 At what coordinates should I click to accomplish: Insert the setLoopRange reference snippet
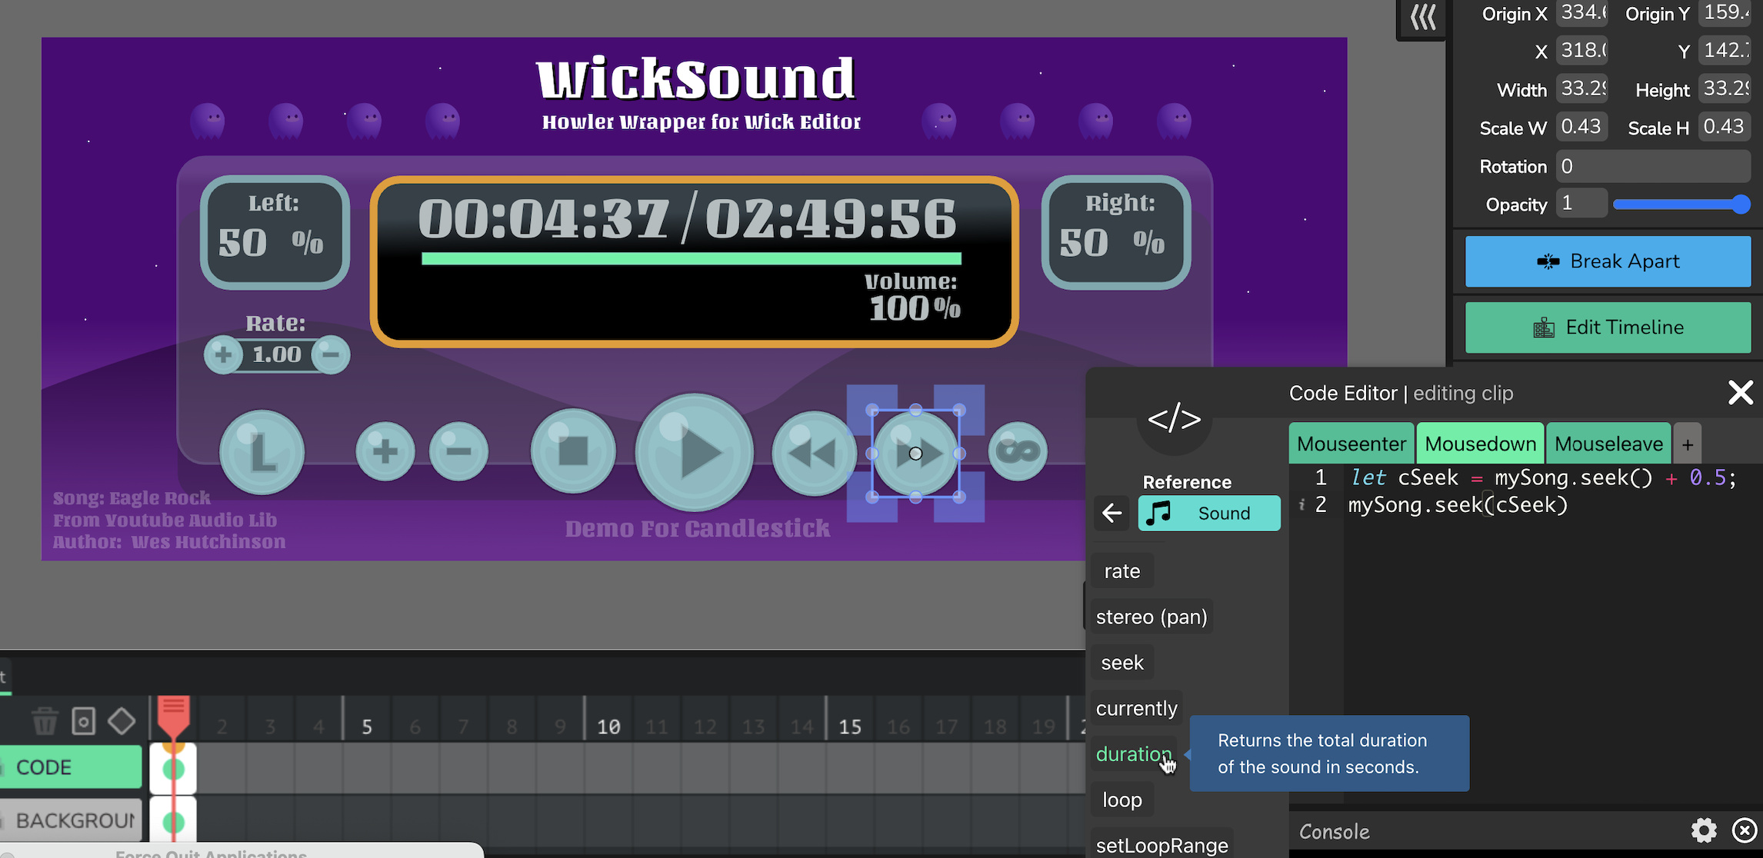click(x=1161, y=845)
